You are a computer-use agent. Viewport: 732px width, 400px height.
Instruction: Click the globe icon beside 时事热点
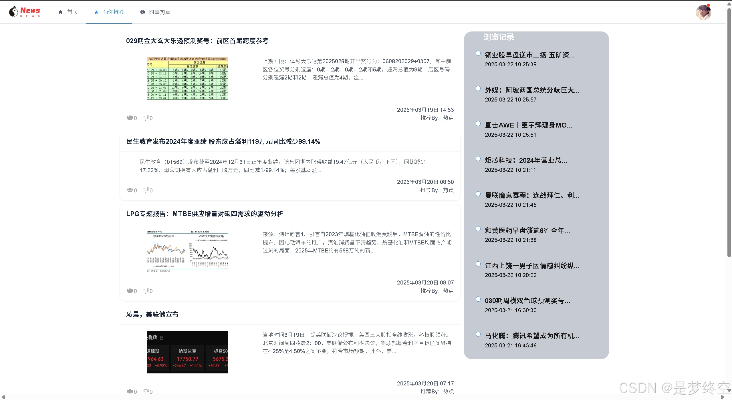(x=142, y=12)
